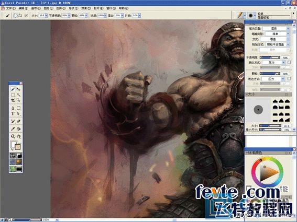This screenshot has height=222, width=297.
Task: Open the 窗口 Window menu
Action: pos(111,8)
